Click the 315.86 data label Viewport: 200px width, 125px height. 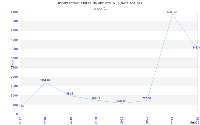pos(20,106)
